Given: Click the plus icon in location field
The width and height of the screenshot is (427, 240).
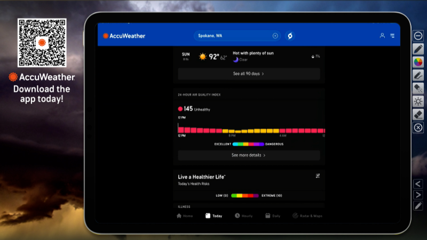Looking at the screenshot, I should click(x=275, y=36).
